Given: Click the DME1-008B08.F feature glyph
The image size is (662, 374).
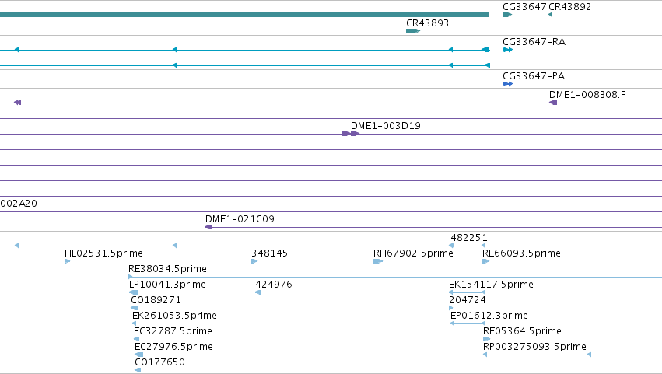Looking at the screenshot, I should point(553,103).
